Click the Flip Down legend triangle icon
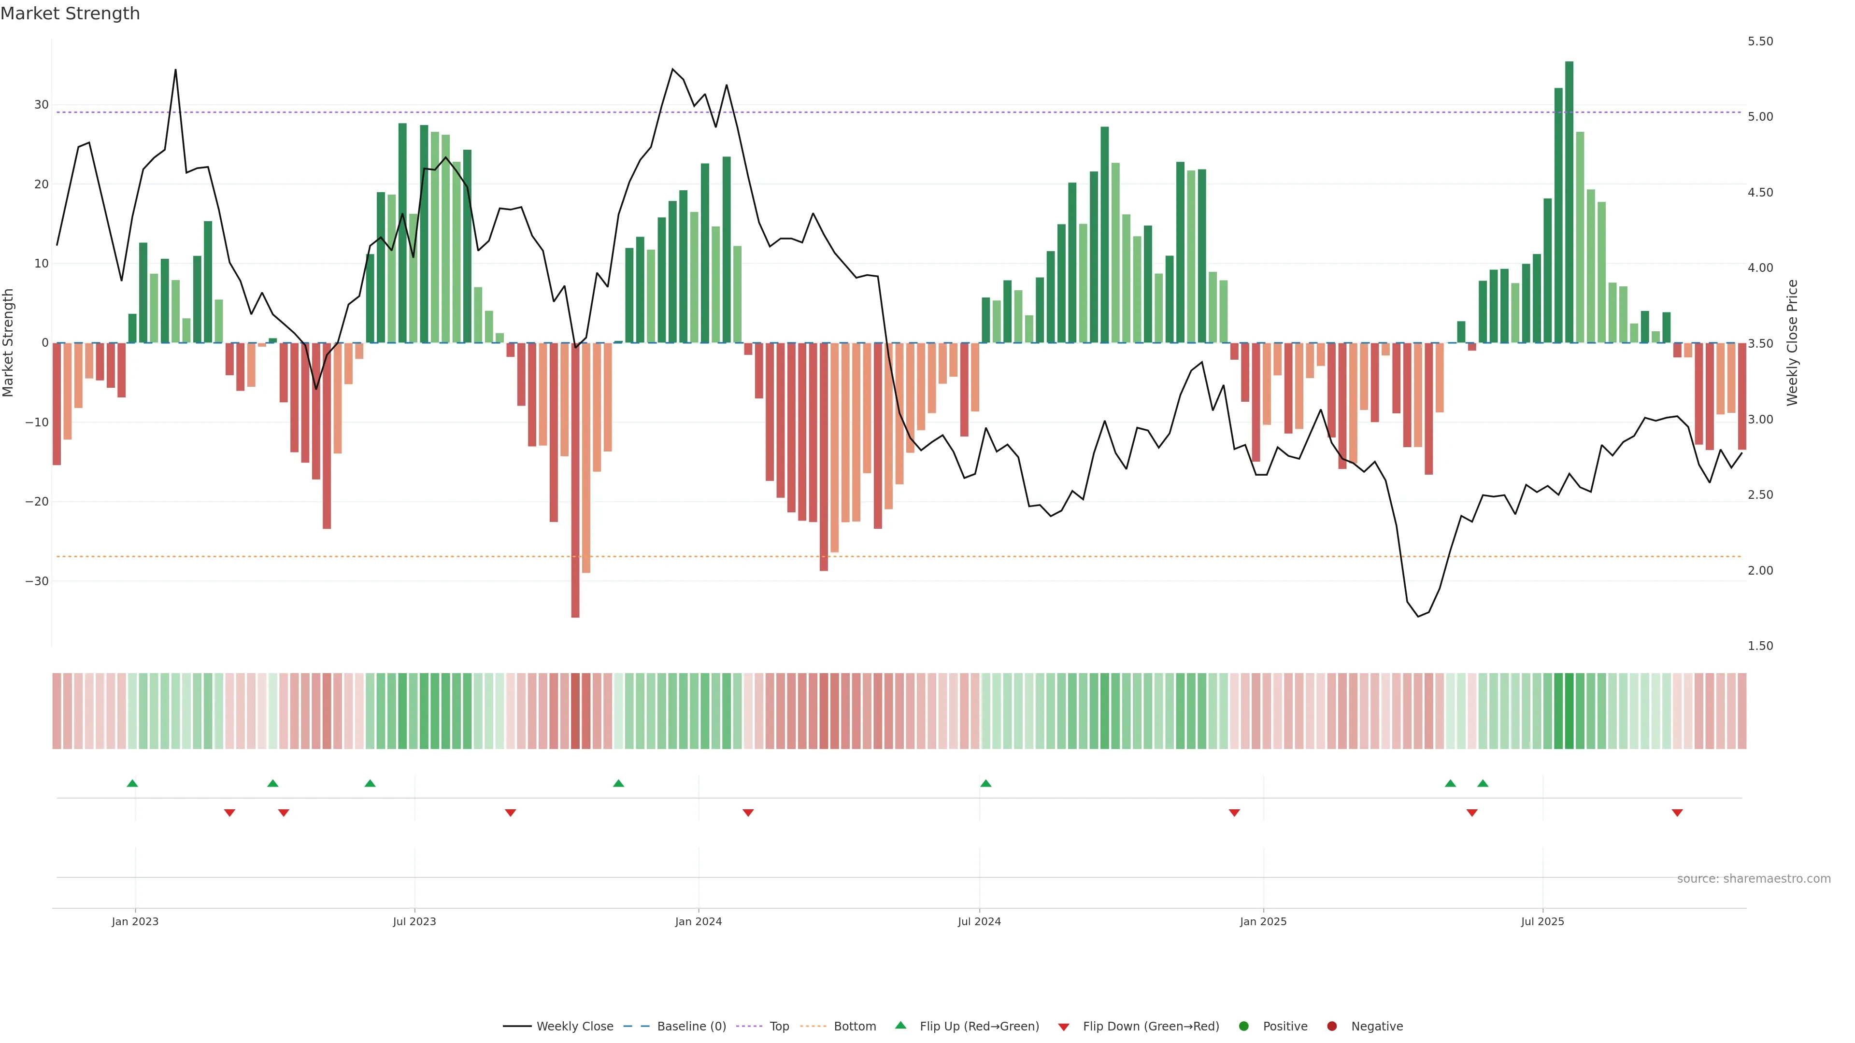Viewport: 1855px width, 1043px height. [1064, 1027]
